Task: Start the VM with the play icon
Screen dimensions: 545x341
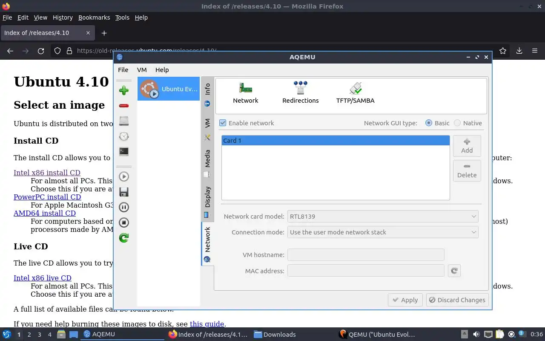Action: click(124, 176)
